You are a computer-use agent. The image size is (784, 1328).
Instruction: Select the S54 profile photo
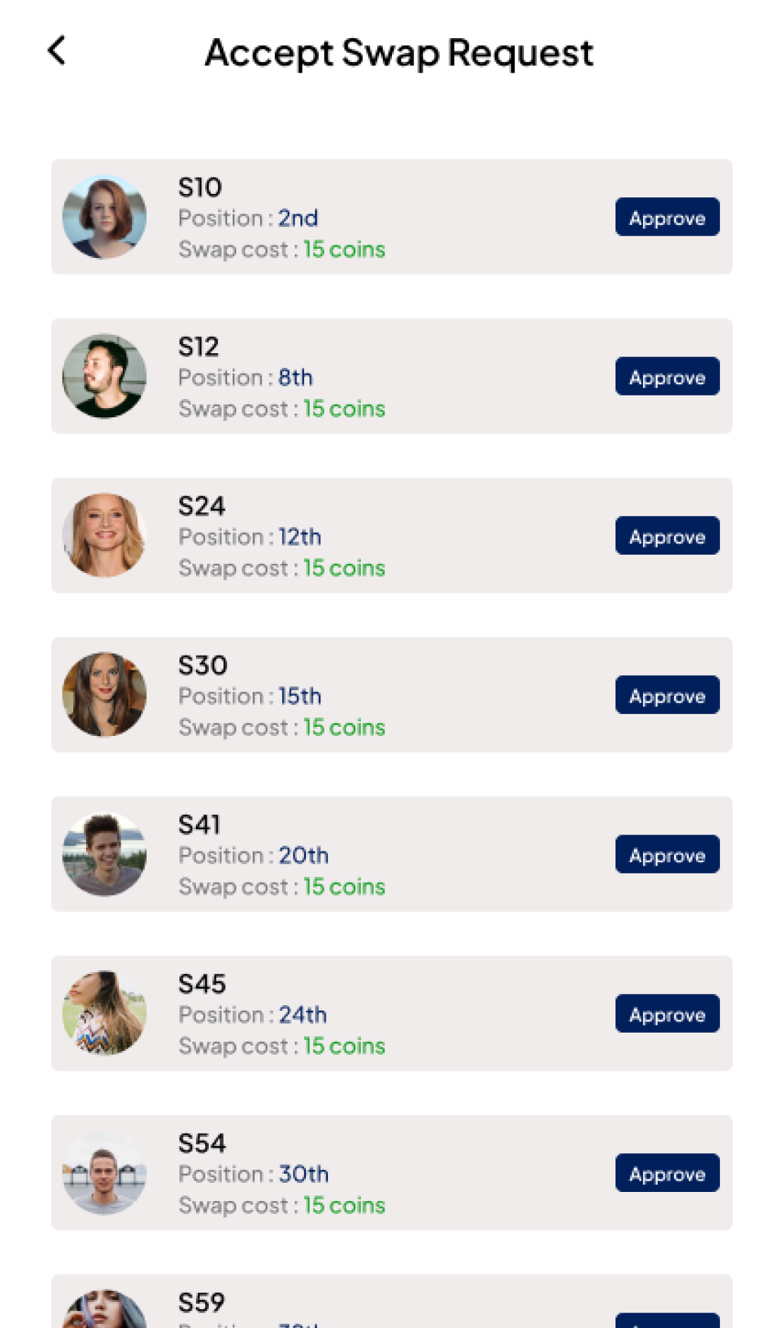[104, 1173]
